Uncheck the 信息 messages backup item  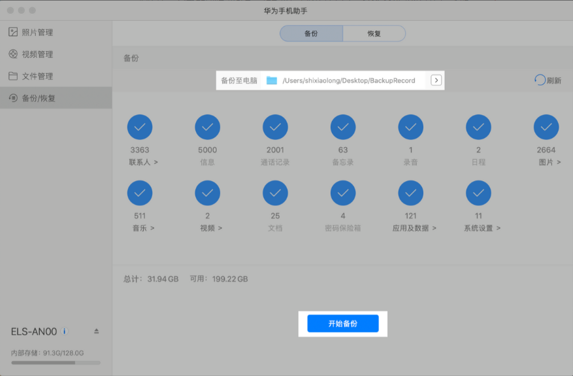click(x=208, y=127)
